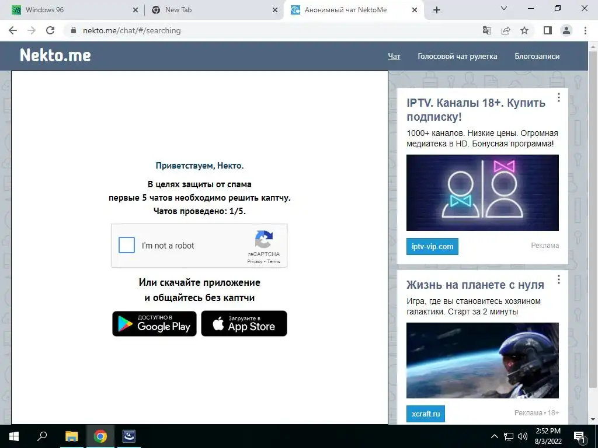Image resolution: width=598 pixels, height=448 pixels.
Task: Toggle the browser side panel
Action: coord(548,30)
